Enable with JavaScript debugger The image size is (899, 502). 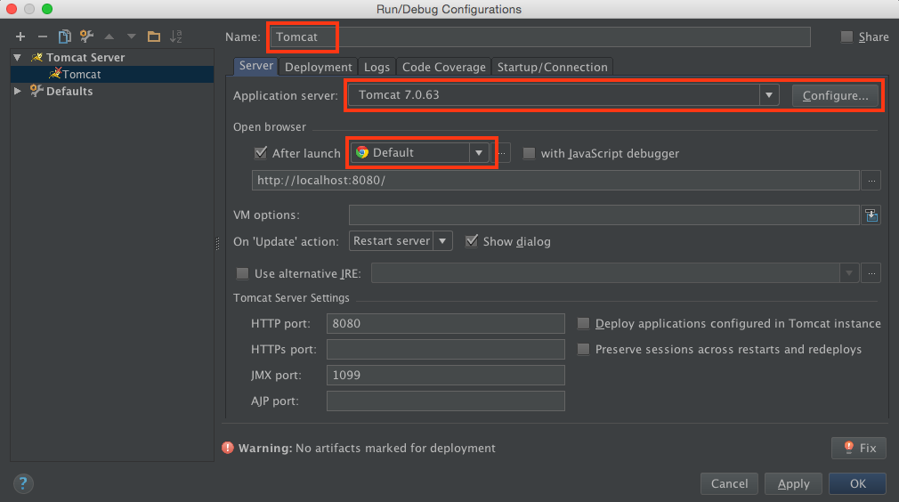click(x=529, y=153)
